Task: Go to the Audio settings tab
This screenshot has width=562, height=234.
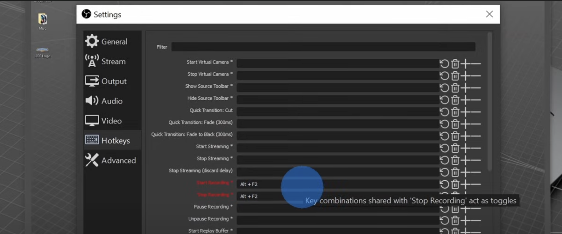Action: [x=112, y=101]
